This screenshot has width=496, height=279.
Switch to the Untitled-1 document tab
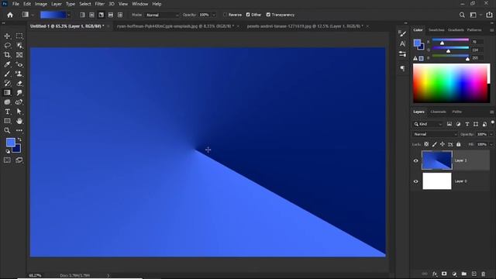[67, 26]
